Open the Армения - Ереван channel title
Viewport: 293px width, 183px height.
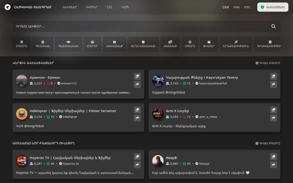tap(45, 77)
